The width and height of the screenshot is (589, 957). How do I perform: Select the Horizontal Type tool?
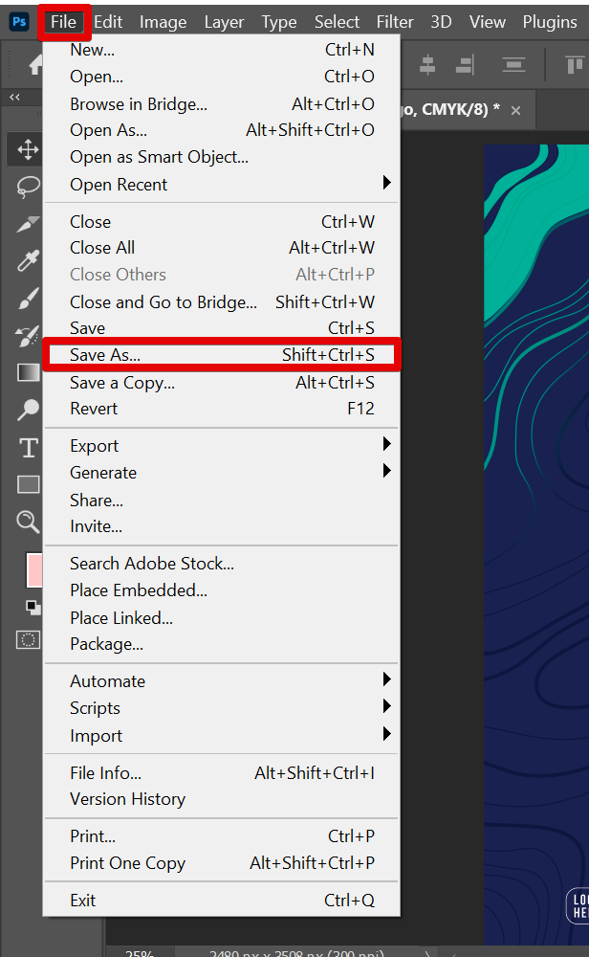(28, 447)
